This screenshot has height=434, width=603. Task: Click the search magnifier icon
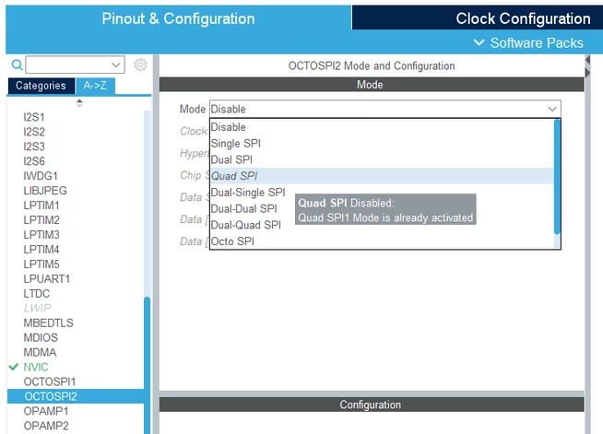click(x=17, y=65)
